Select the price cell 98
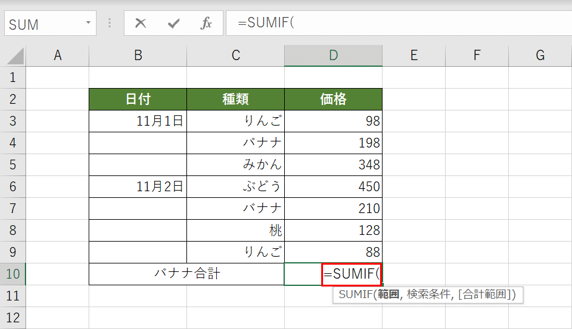Screen dimensions: 572x329 (333, 121)
